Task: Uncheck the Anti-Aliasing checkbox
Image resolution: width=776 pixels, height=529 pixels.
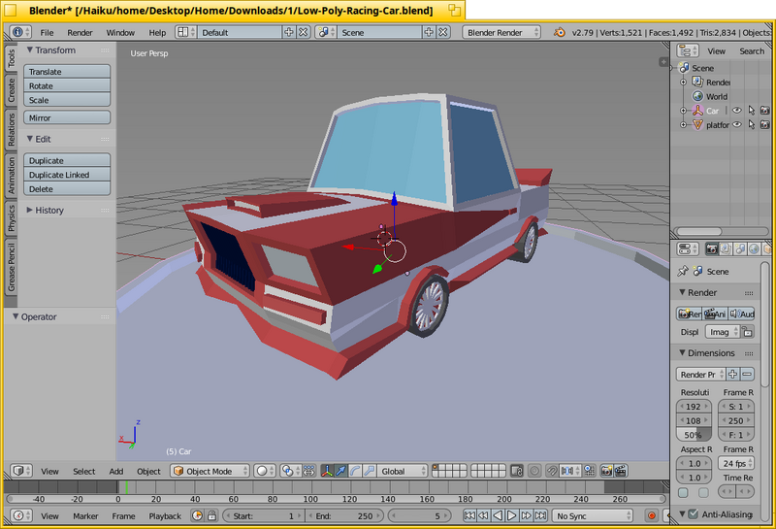Action: click(x=694, y=514)
